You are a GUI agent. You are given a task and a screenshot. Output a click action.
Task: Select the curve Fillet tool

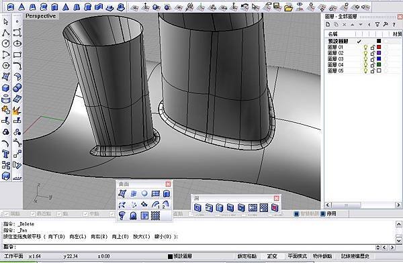(x=17, y=66)
